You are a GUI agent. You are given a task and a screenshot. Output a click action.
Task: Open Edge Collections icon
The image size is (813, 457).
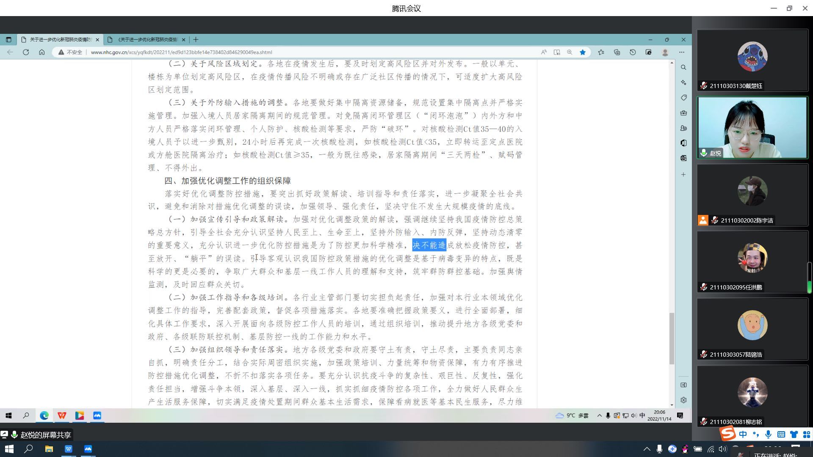617,52
